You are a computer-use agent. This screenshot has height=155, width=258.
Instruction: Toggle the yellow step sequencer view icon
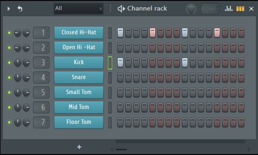(x=240, y=8)
